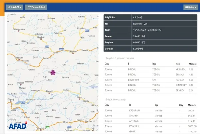
Task: Click the Derinlik 6.99 (KM) row
Action: (151, 49)
